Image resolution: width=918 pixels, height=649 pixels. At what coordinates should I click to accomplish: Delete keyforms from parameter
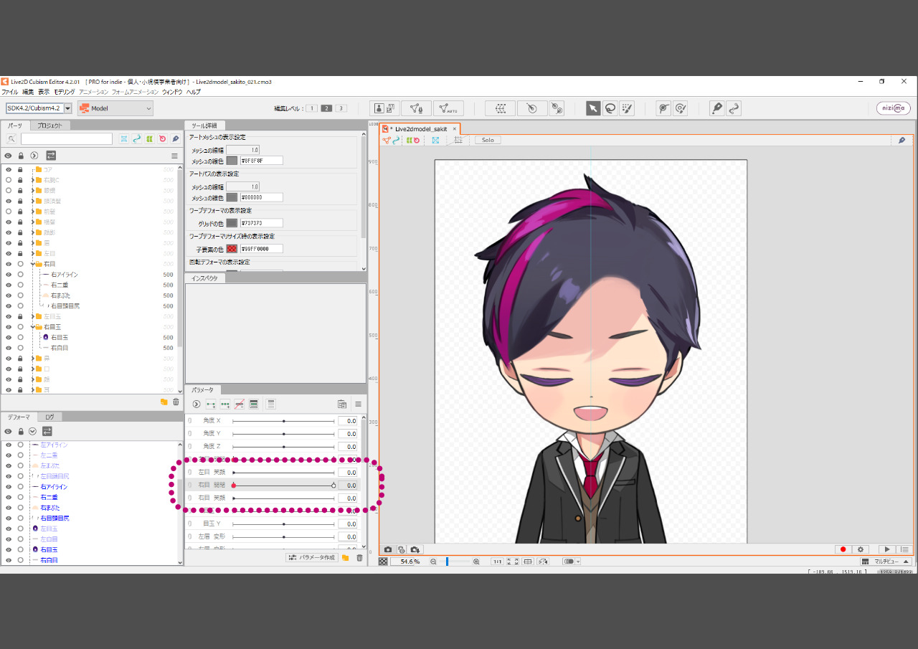[x=240, y=404]
